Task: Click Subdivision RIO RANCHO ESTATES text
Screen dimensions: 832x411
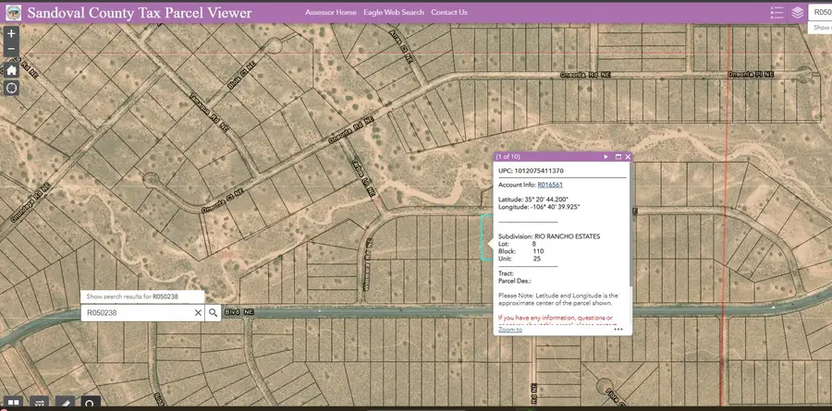Action: click(549, 236)
